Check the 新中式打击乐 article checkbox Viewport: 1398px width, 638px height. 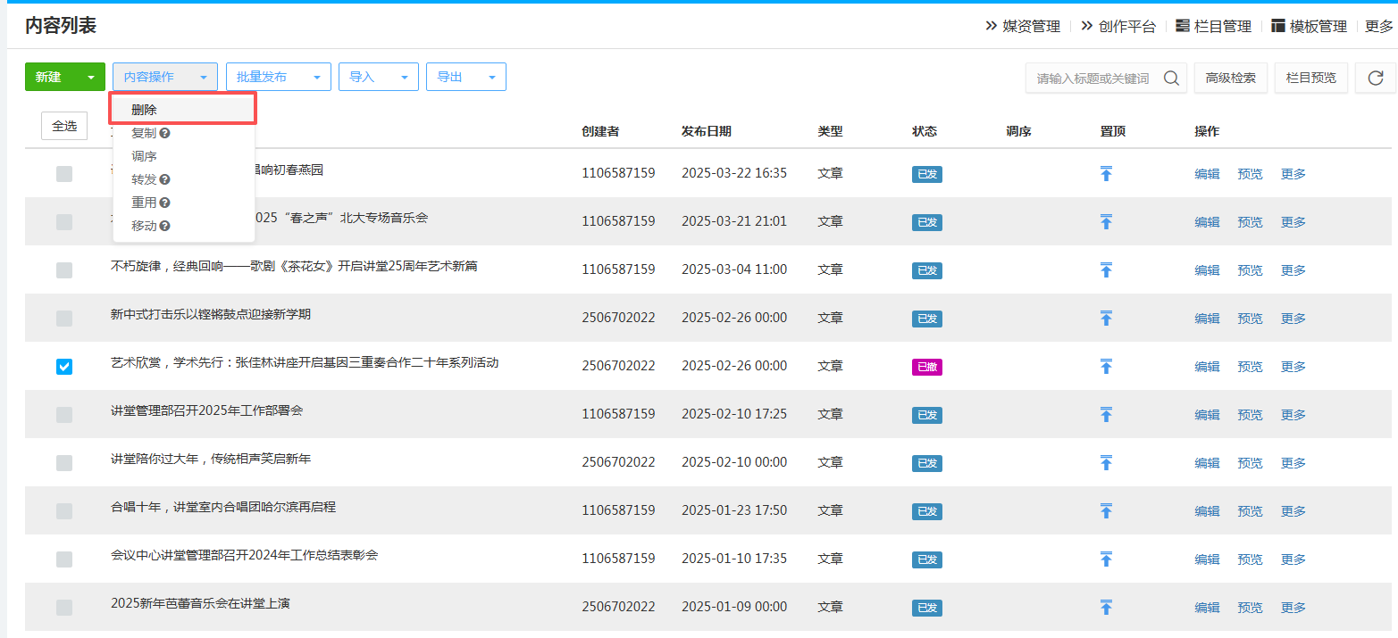(64, 319)
